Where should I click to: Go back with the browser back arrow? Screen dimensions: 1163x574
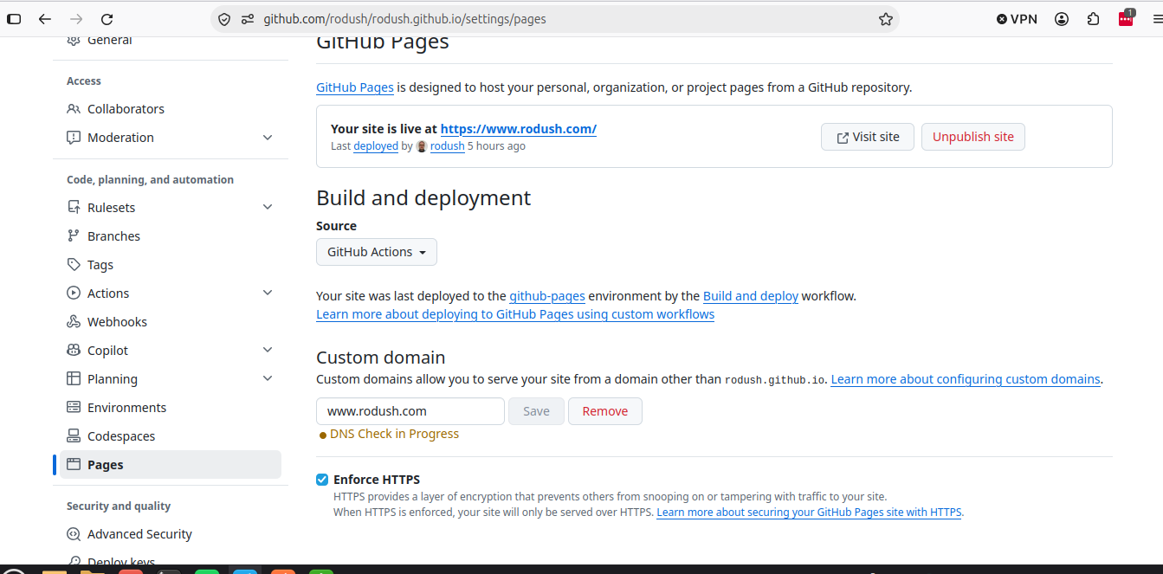pos(45,19)
